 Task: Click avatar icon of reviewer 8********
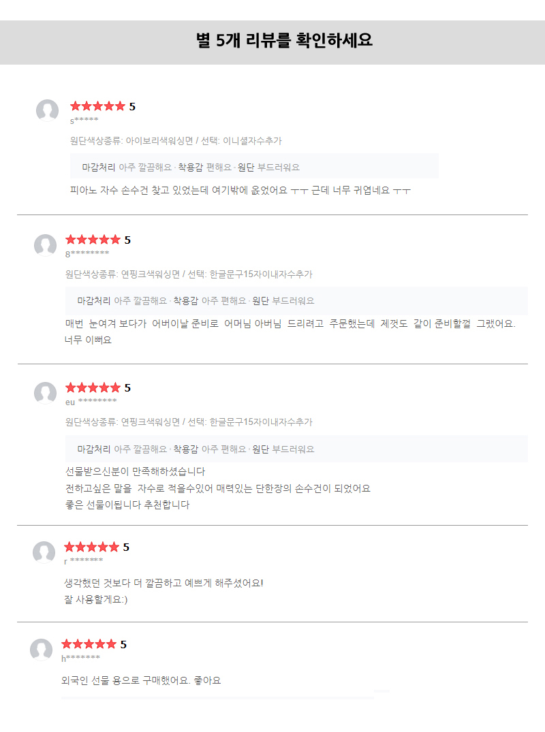[45, 245]
